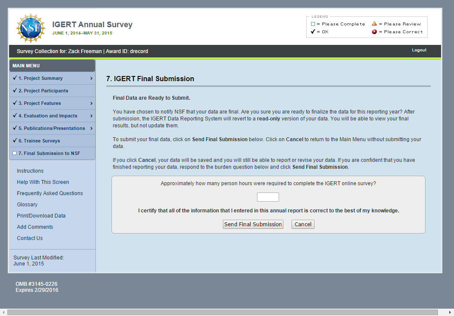
Task: Open 5. Publications/Presentations menu item
Action: point(52,128)
